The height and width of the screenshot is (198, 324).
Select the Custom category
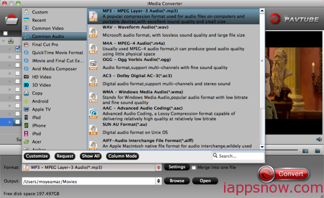click(55, 12)
